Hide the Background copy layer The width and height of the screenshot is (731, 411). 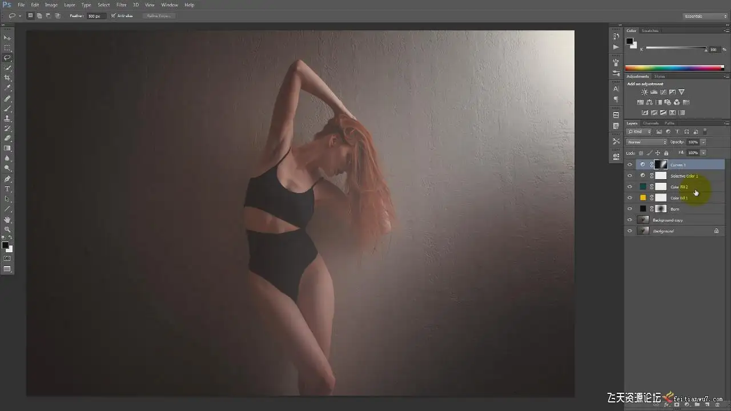(x=630, y=220)
